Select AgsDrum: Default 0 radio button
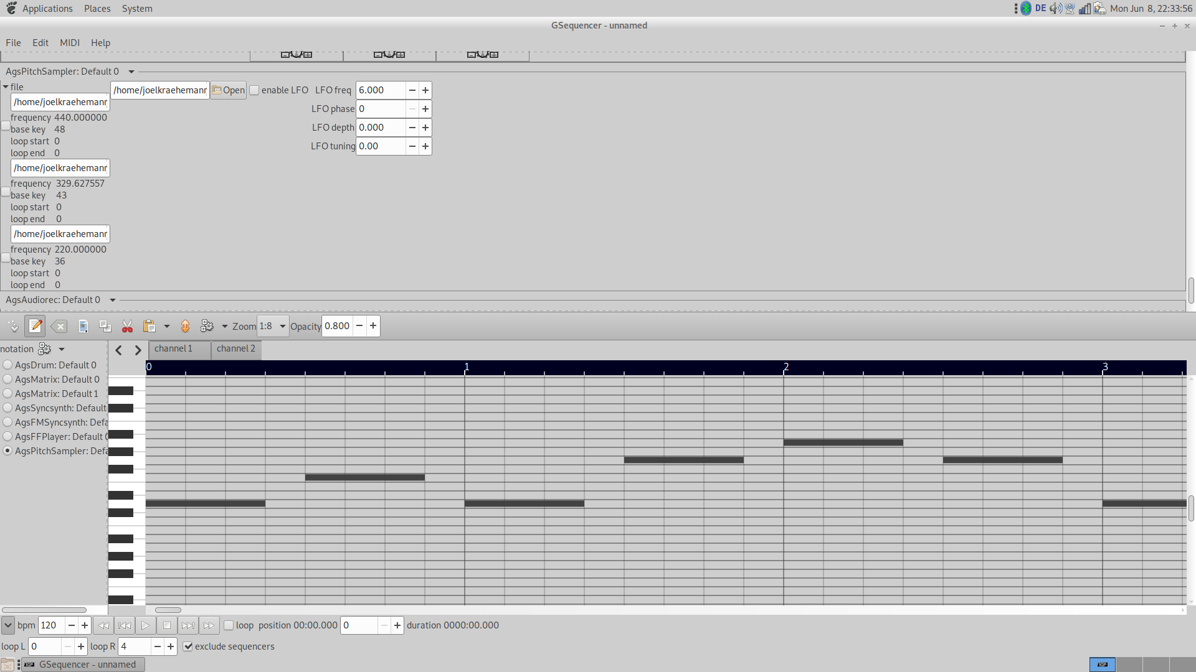1196x672 pixels. (x=7, y=365)
